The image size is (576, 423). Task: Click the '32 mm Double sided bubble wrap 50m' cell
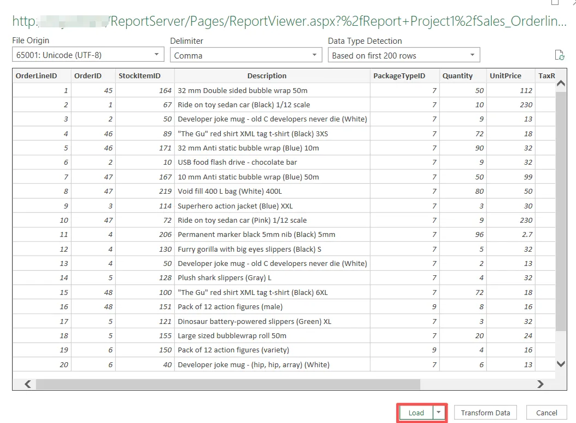(272, 90)
